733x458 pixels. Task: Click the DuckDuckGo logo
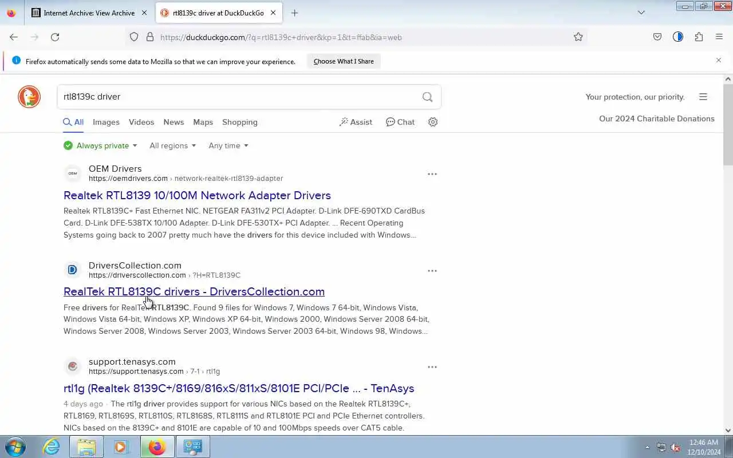pyautogui.click(x=29, y=97)
